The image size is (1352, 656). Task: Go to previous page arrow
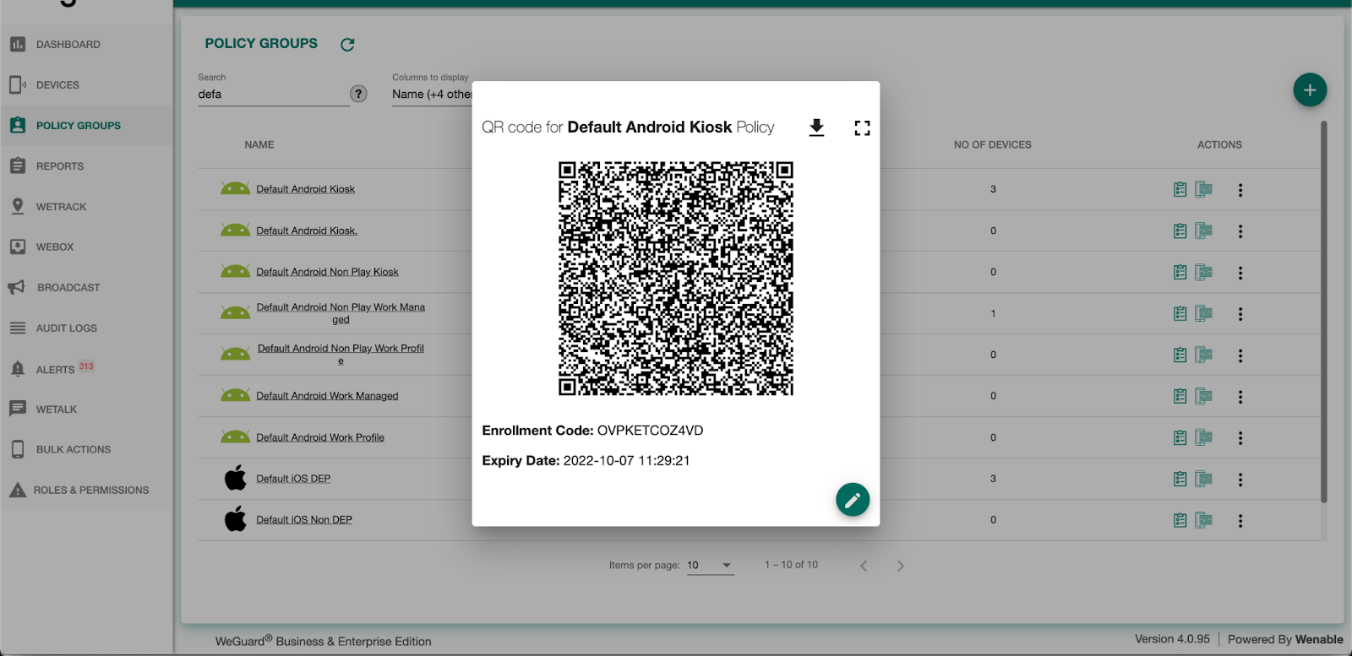pyautogui.click(x=864, y=566)
